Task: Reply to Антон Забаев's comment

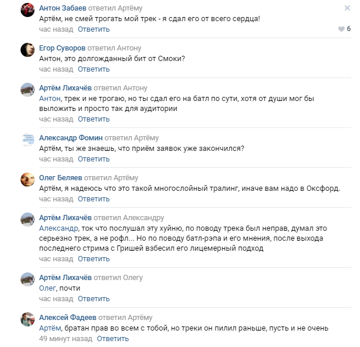Action: (93, 29)
